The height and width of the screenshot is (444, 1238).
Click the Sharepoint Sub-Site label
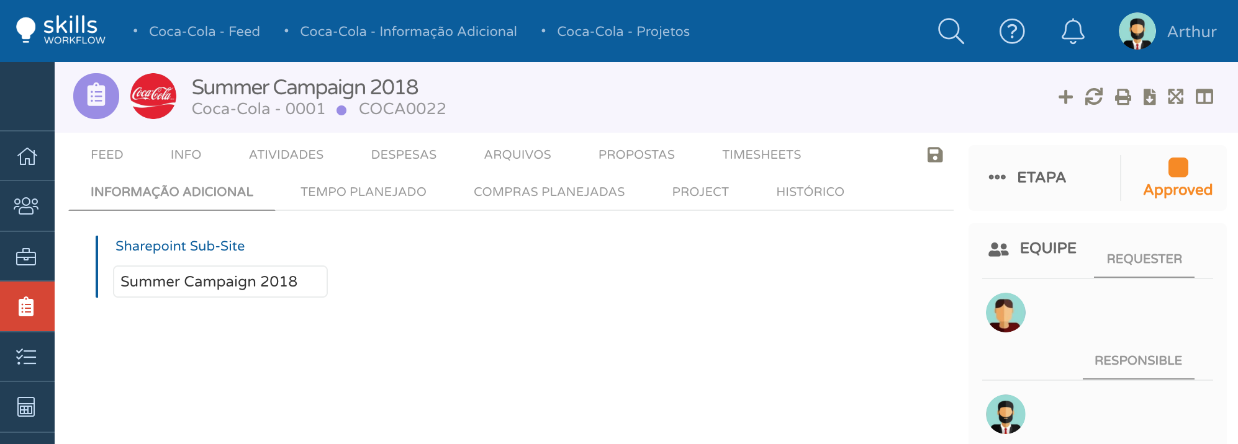[x=180, y=246]
